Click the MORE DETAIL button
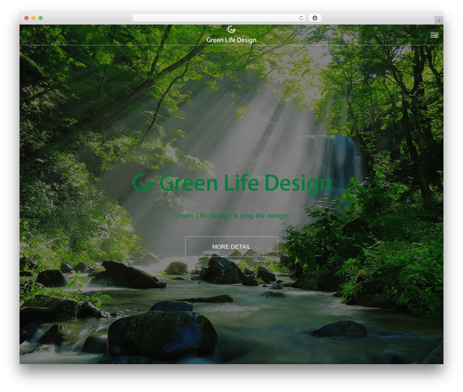The width and height of the screenshot is (463, 392). tap(231, 247)
